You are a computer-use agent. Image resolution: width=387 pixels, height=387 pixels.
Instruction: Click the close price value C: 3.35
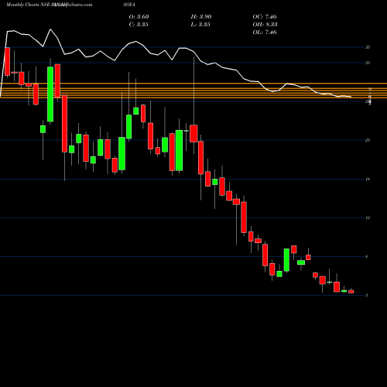(139, 25)
